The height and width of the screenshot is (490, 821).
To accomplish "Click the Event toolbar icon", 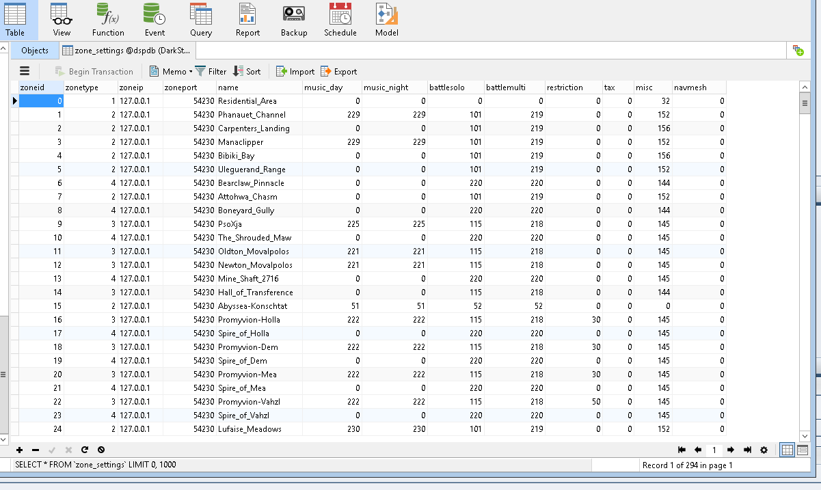I will pos(154,19).
